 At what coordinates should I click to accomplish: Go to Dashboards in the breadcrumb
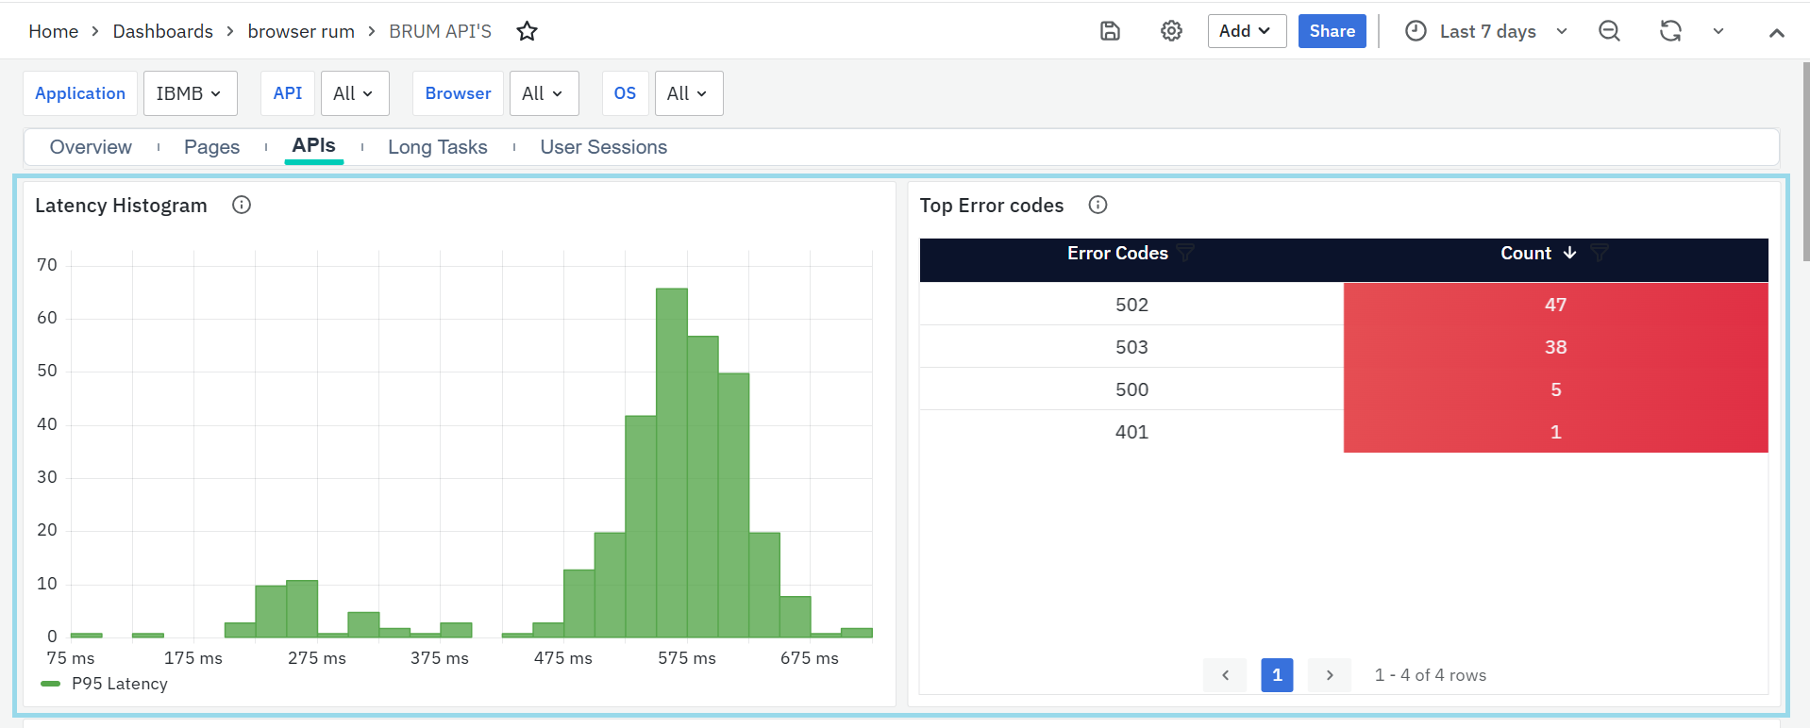tap(162, 31)
